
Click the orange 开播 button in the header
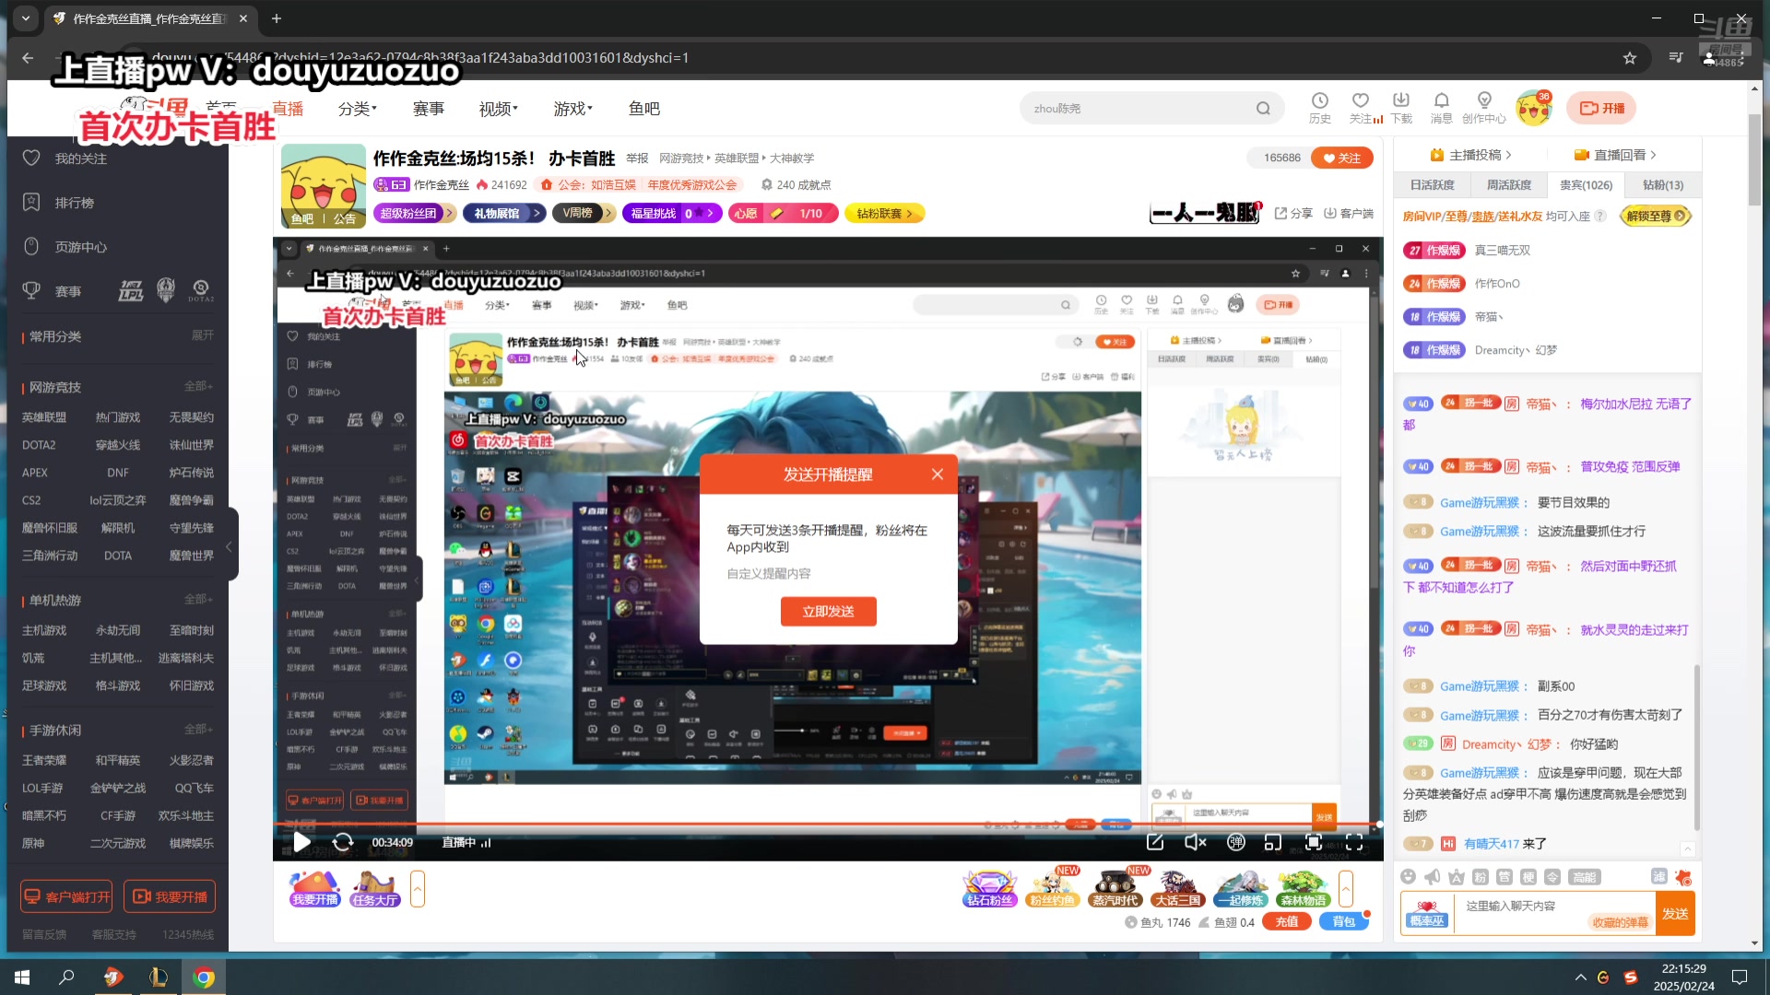[1601, 108]
